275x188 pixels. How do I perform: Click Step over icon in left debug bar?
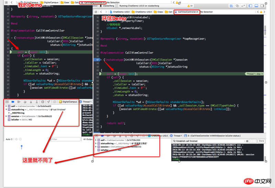point(25,102)
